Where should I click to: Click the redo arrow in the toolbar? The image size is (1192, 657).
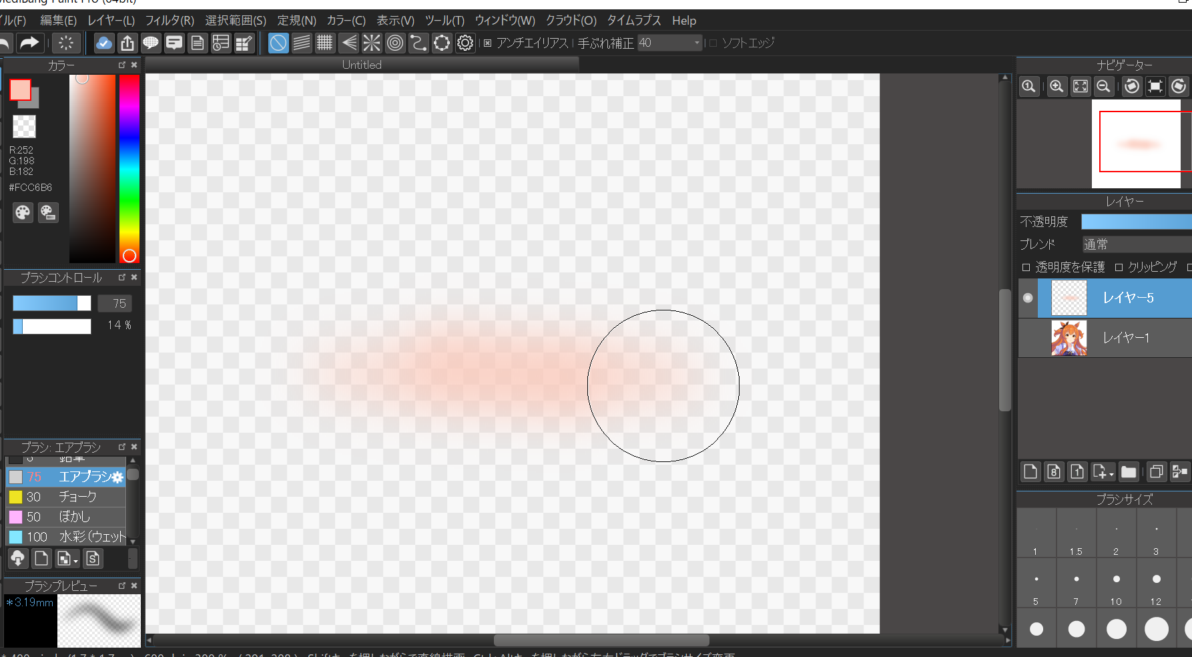coord(29,43)
